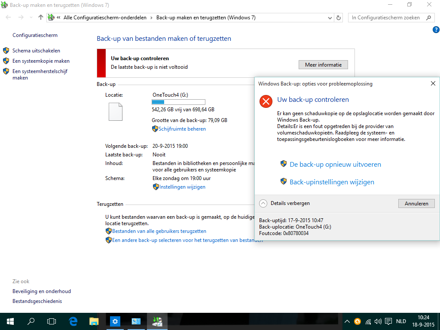
Task: Switch to Control Panel taskbar window
Action: coord(136,321)
